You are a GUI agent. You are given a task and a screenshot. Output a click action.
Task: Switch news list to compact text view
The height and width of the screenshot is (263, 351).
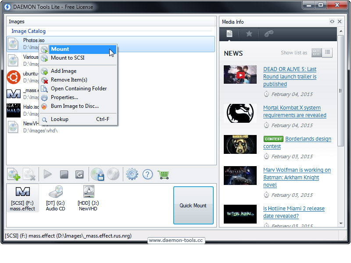(x=327, y=53)
